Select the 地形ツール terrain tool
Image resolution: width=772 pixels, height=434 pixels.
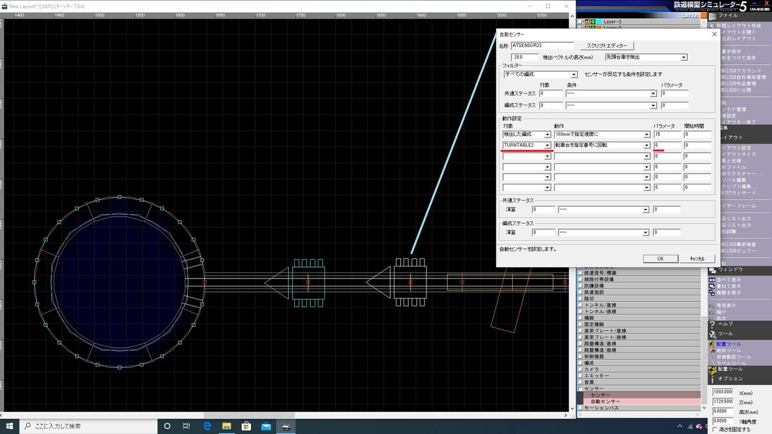coord(729,350)
